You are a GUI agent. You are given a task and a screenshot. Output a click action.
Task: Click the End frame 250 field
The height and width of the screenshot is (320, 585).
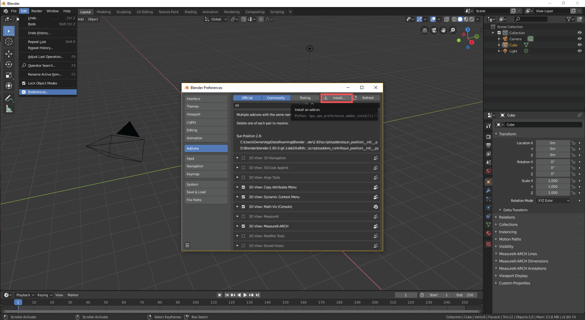[465, 295]
